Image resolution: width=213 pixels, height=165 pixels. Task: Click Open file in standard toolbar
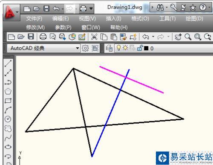tap(21, 37)
